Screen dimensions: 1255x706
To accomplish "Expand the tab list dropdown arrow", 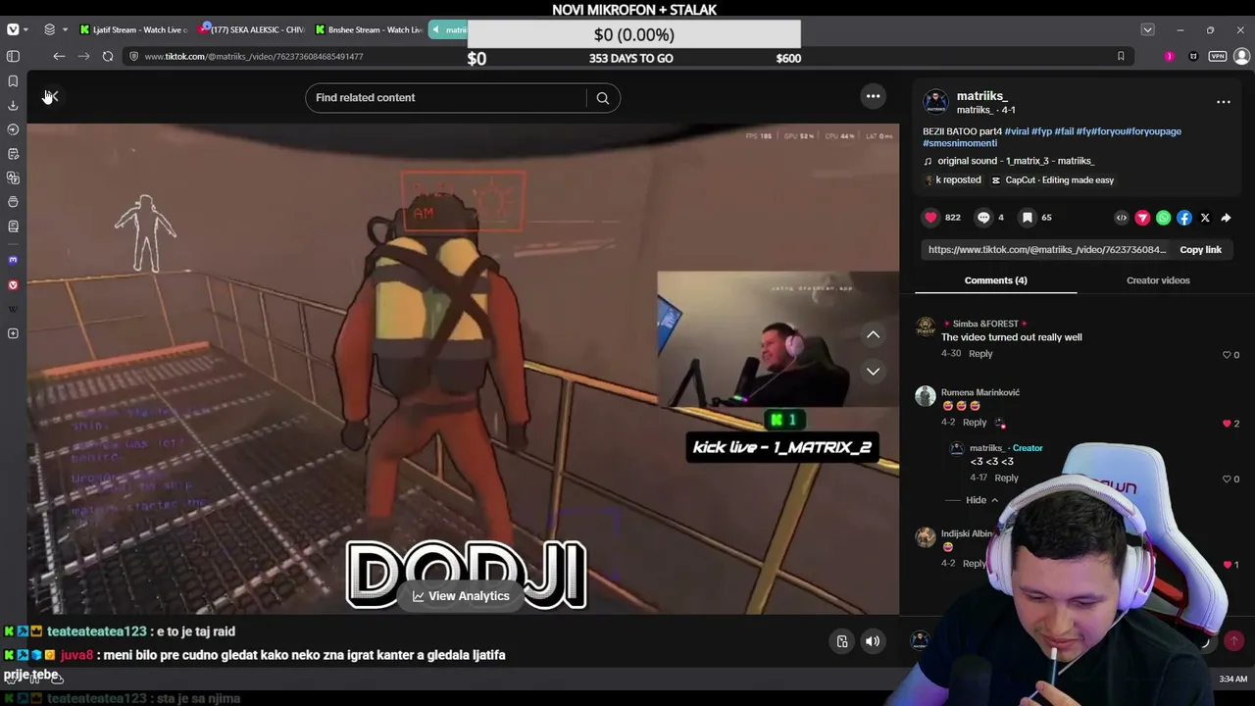I will tap(1147, 30).
